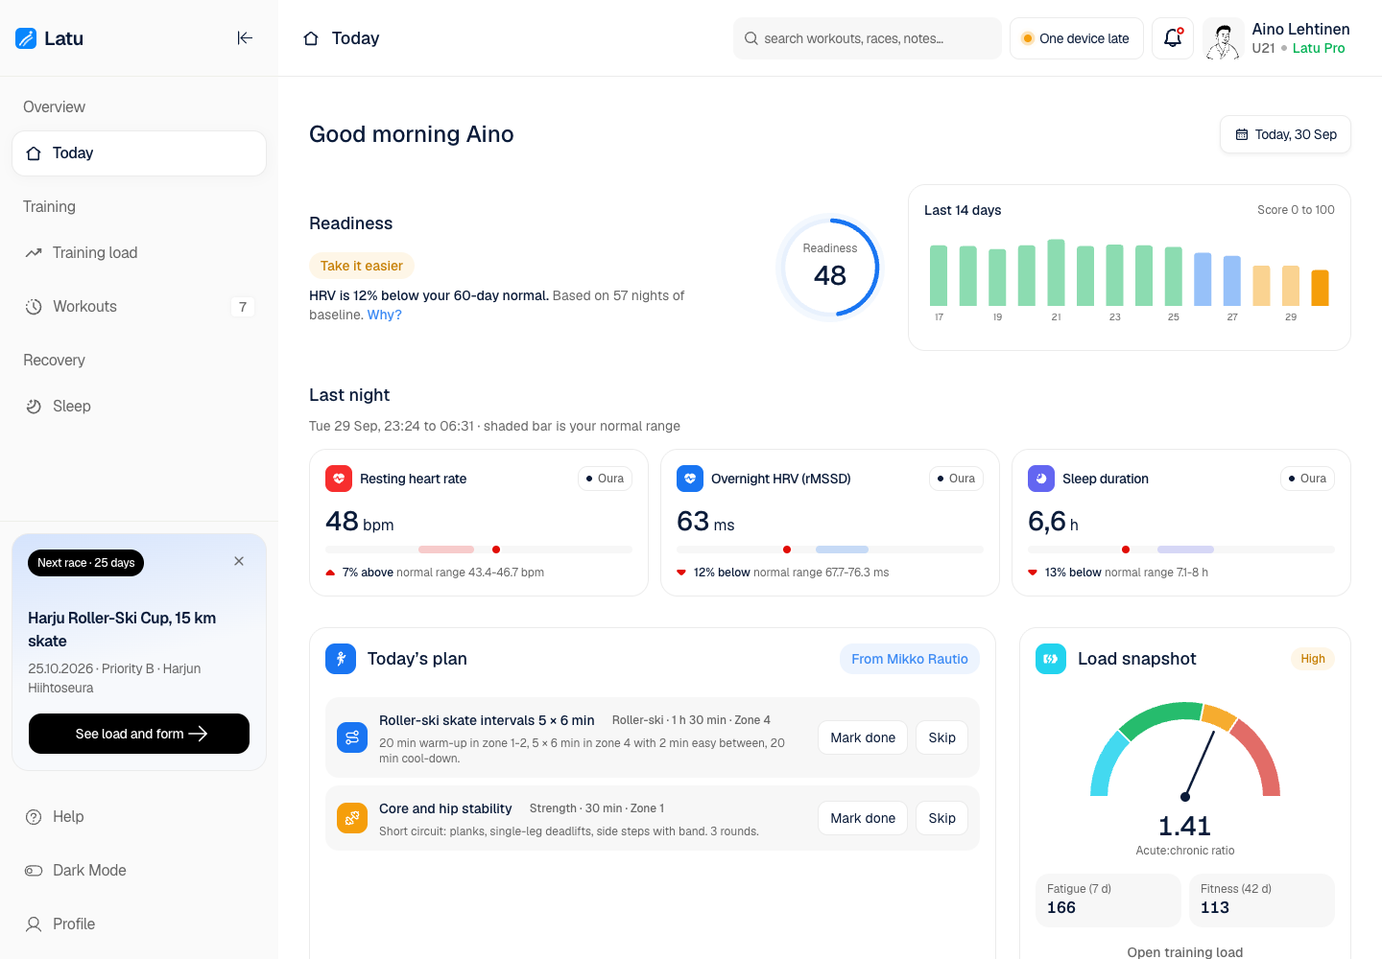Viewport: 1382px width, 959px height.
Task: Open Workouts in the sidebar
Action: [139, 307]
